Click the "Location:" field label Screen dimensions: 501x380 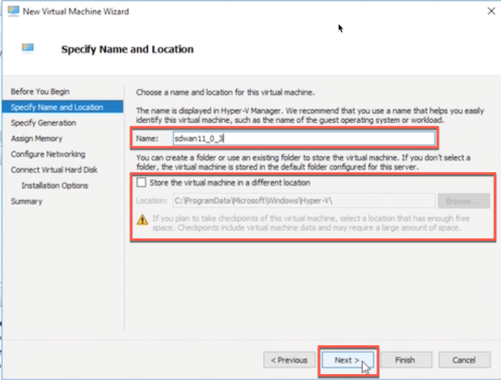pyautogui.click(x=152, y=201)
